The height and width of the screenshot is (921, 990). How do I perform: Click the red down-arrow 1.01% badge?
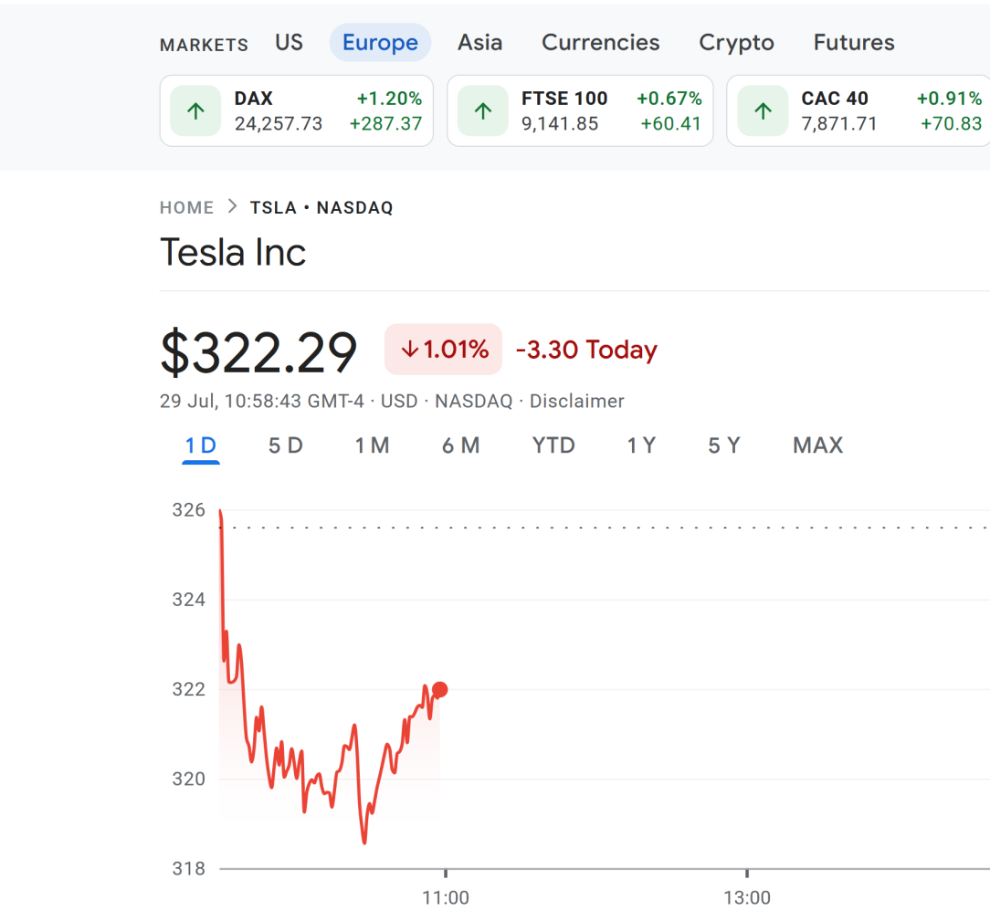tap(443, 350)
